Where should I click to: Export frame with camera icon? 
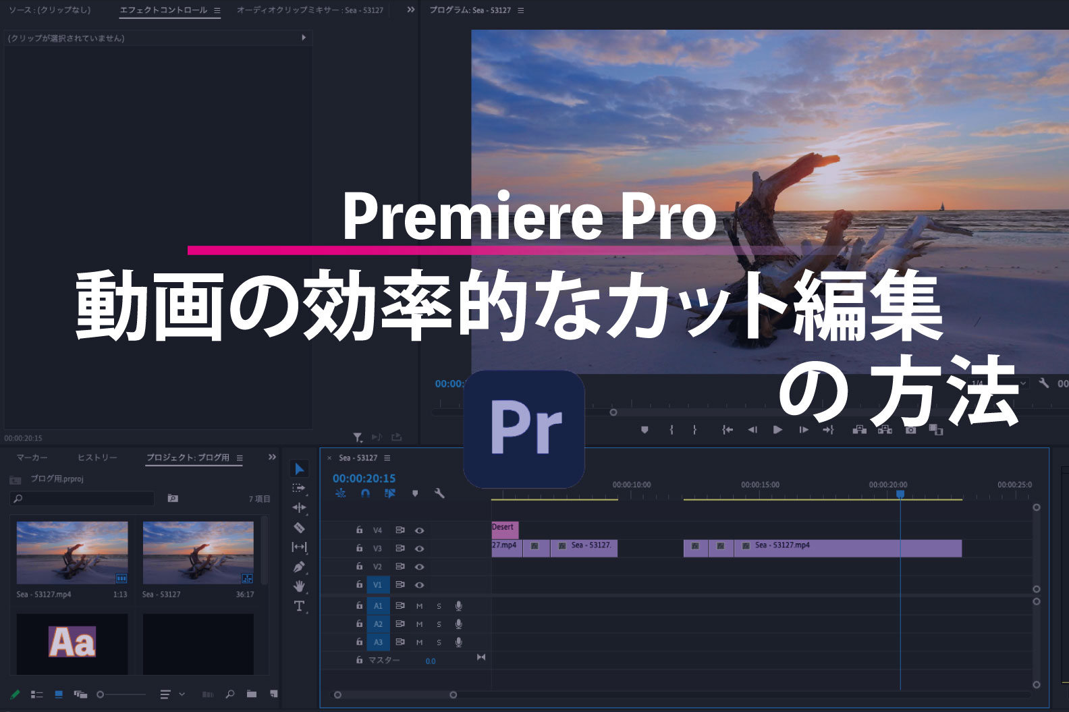pyautogui.click(x=910, y=429)
